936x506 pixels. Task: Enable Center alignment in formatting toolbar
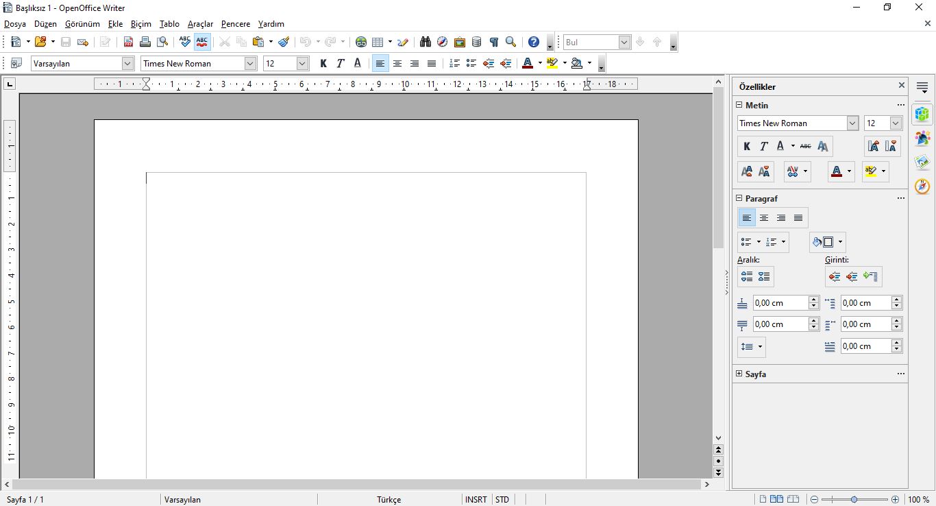click(x=397, y=63)
